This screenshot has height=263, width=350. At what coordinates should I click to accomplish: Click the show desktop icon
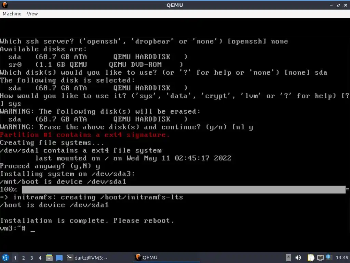click(59, 258)
